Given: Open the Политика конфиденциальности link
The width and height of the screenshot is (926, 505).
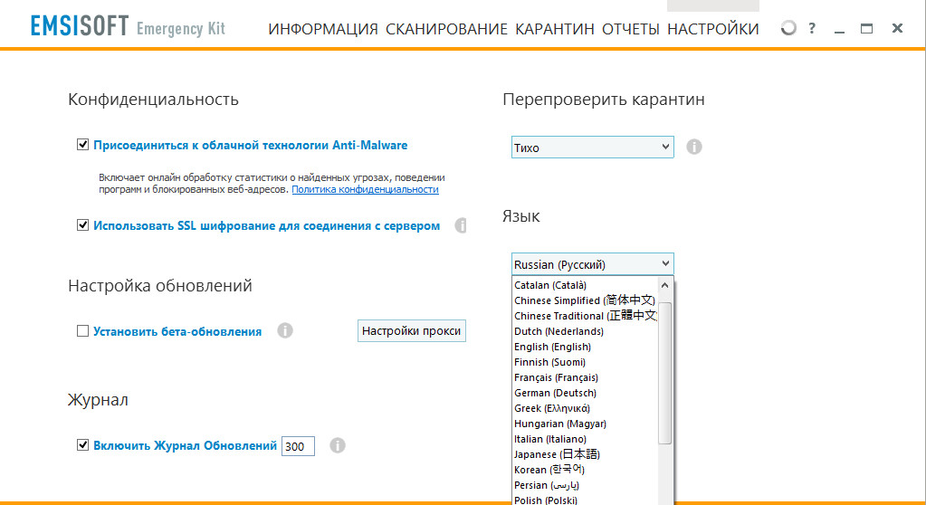Looking at the screenshot, I should [x=365, y=190].
